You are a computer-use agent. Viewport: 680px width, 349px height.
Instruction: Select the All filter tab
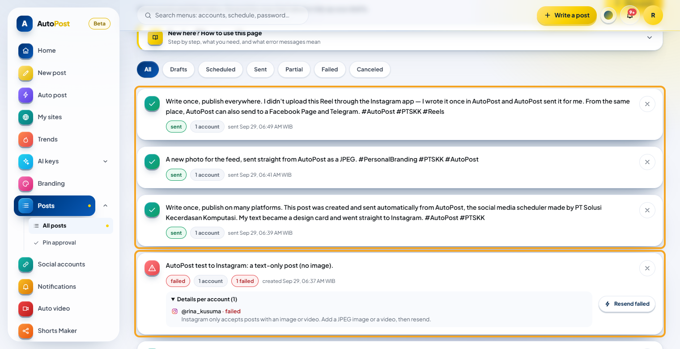[148, 69]
